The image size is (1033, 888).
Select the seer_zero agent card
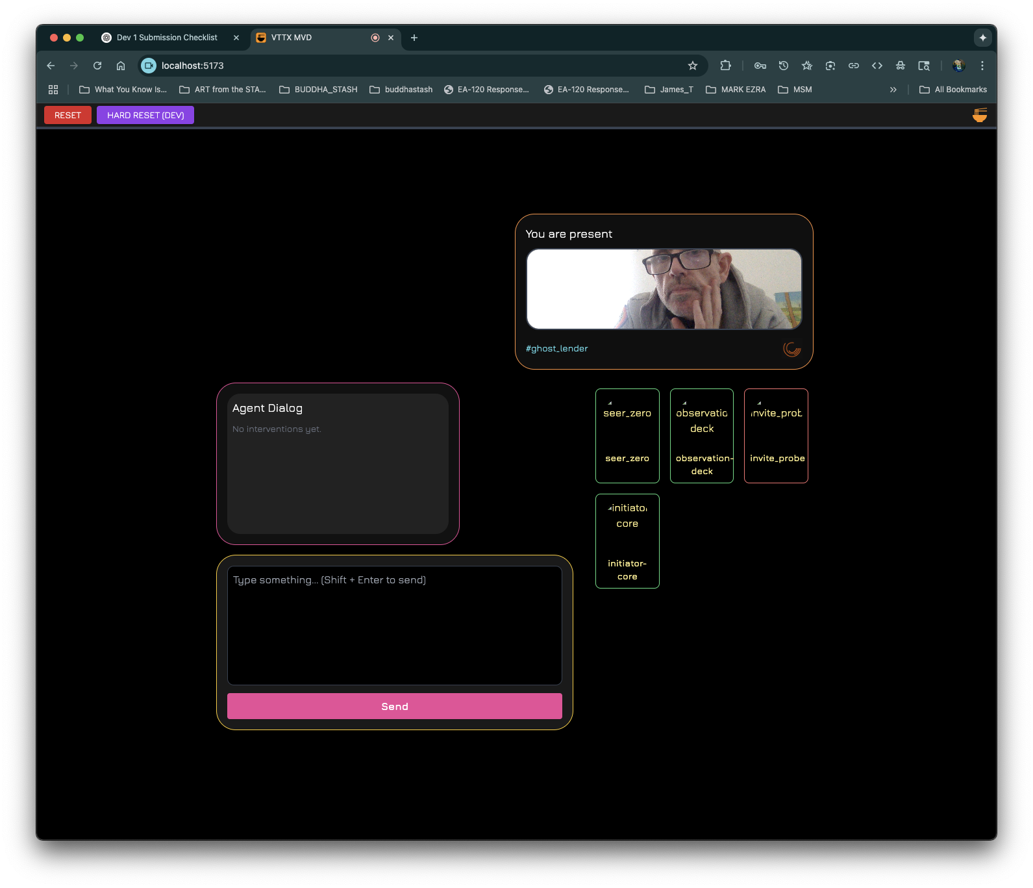pyautogui.click(x=627, y=436)
